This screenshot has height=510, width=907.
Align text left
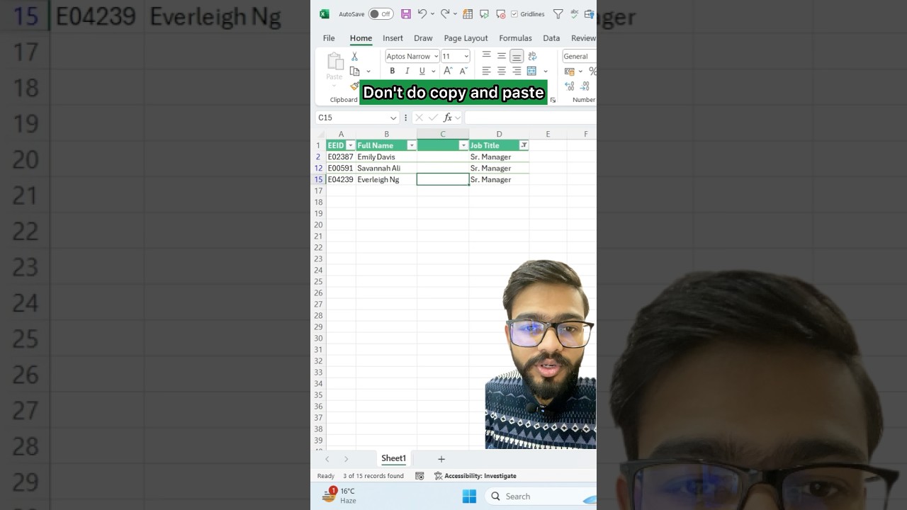(x=486, y=71)
